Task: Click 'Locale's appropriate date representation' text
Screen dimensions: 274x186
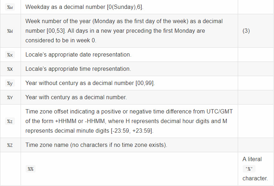Action: 78,54
